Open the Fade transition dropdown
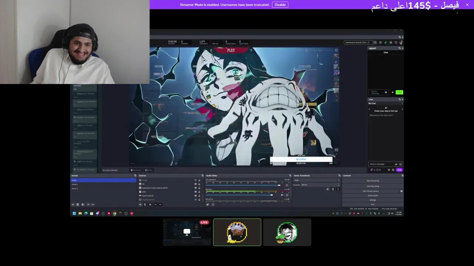474x266 pixels. (317, 180)
